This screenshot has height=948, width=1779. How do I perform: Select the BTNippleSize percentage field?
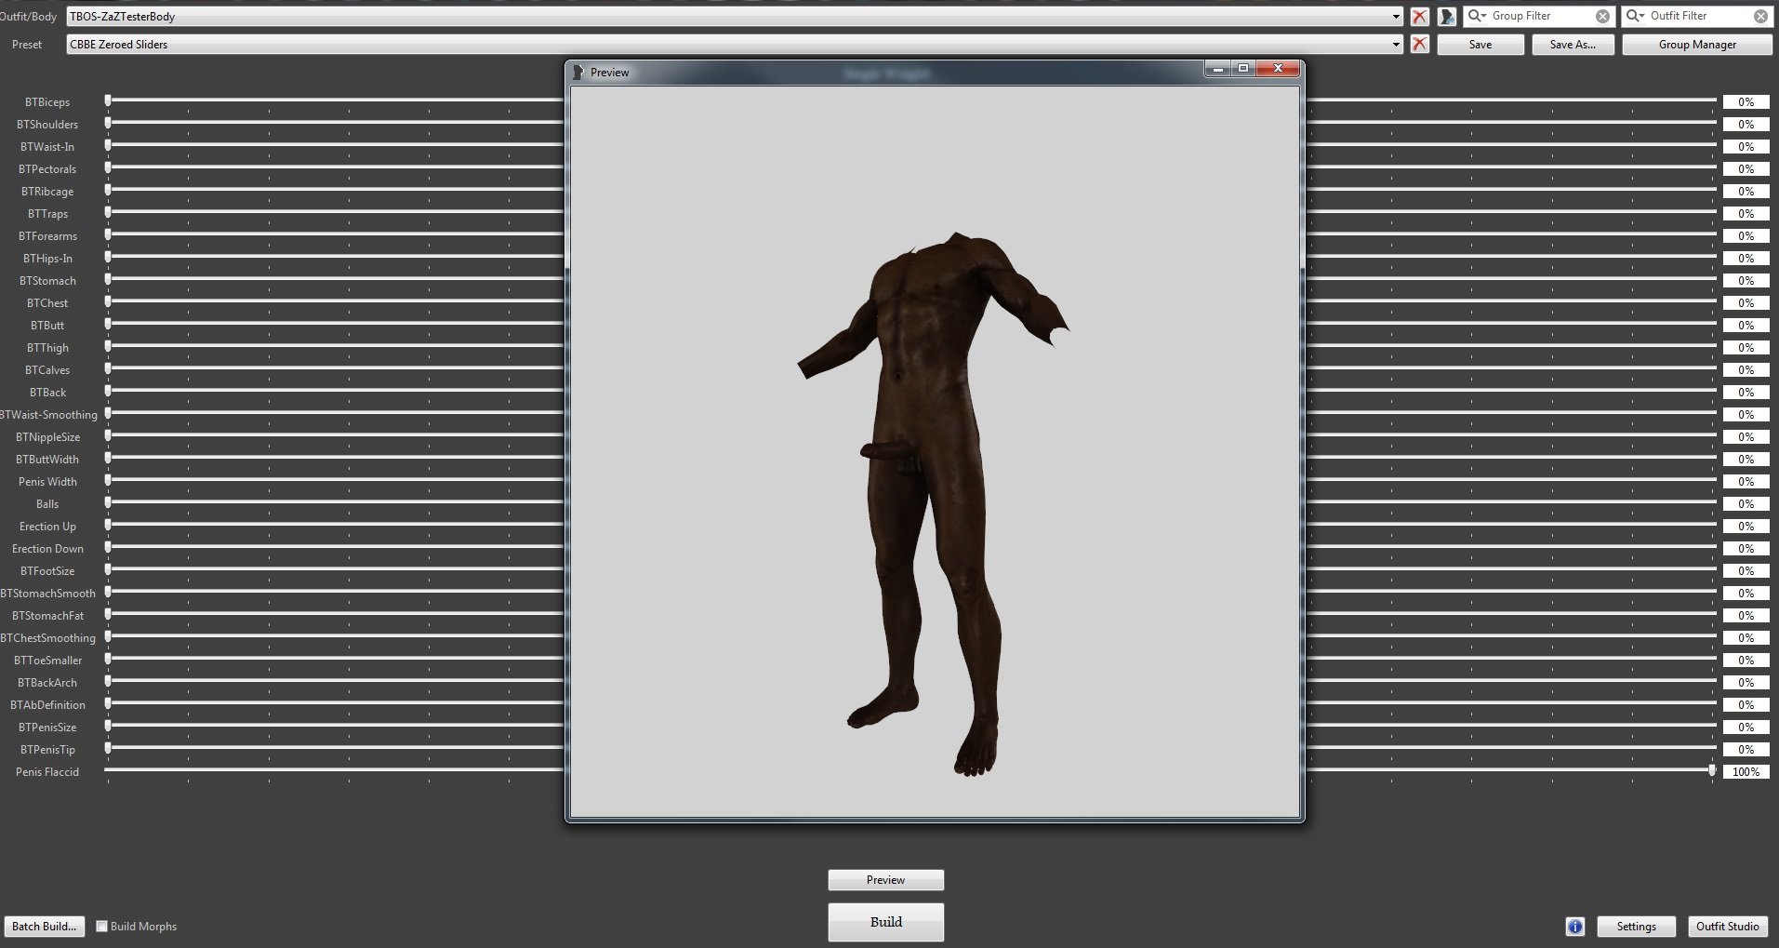coord(1746,437)
